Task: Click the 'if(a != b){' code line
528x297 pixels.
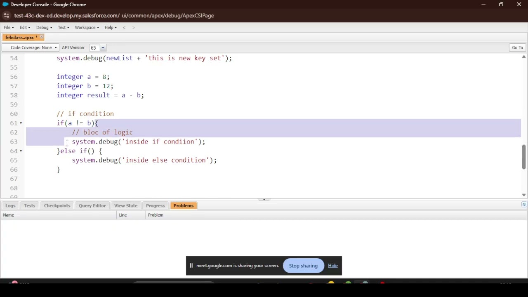Action: click(x=77, y=123)
